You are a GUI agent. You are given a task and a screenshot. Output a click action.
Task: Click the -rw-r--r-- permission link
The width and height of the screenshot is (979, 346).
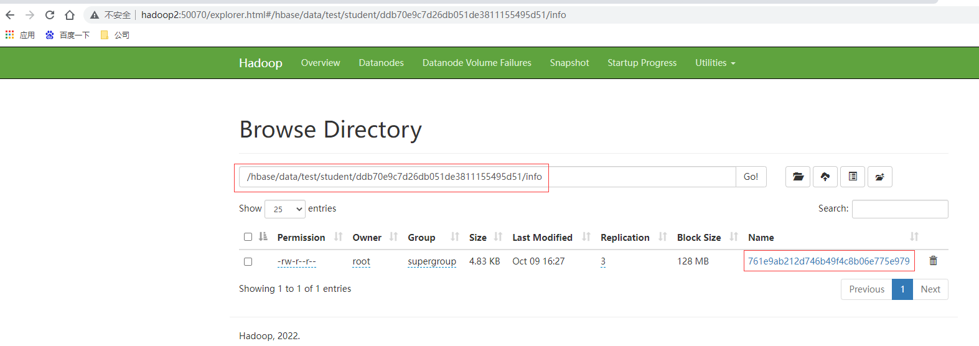pos(297,261)
